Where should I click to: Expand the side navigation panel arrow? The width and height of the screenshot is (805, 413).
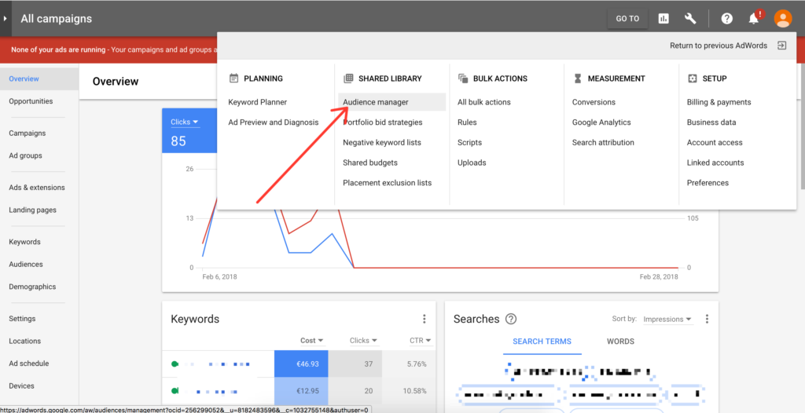click(6, 18)
